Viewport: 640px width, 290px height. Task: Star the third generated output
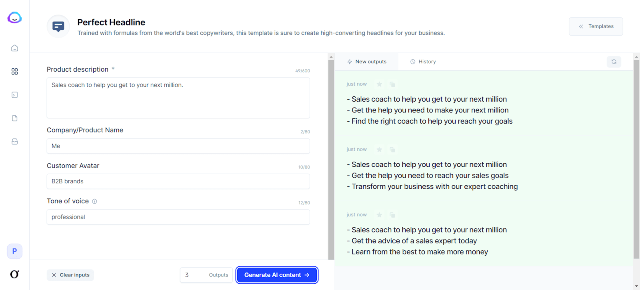tap(379, 215)
